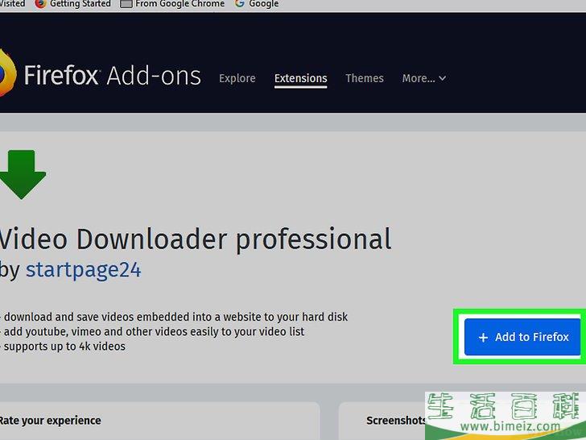This screenshot has height=440, width=586.
Task: Click the Rate your experience heading
Action: coord(50,421)
